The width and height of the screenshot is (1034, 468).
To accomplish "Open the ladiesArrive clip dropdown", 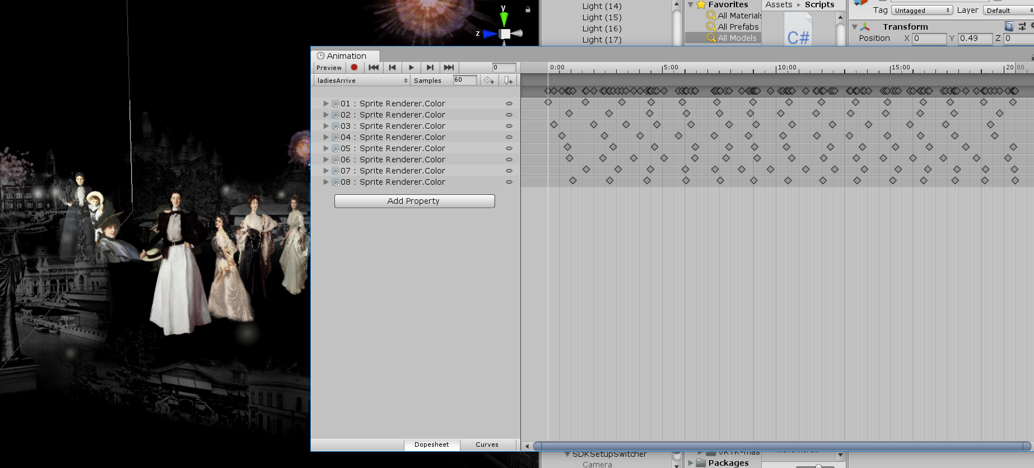I will pyautogui.click(x=362, y=80).
